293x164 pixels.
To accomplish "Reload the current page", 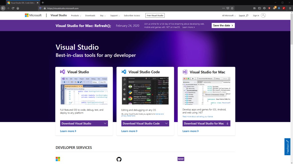I will pyautogui.click(x=13, y=8).
